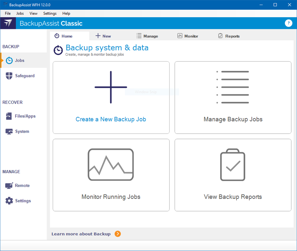The height and width of the screenshot is (251, 297).
Task: Click Monitor Running Jobs label
Action: click(111, 197)
